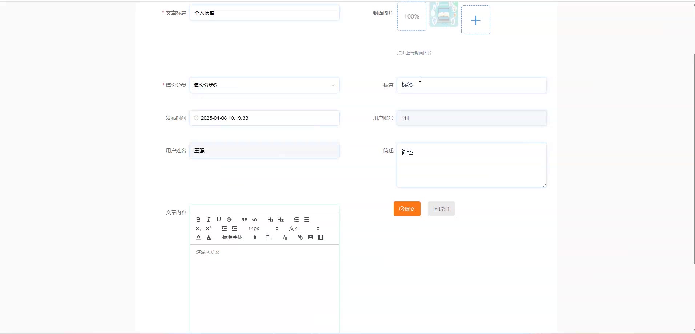This screenshot has height=334, width=695.
Task: Open the 标准字体 font family picker
Action: point(239,237)
